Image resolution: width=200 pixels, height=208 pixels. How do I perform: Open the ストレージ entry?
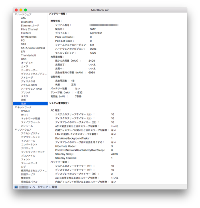[27, 78]
